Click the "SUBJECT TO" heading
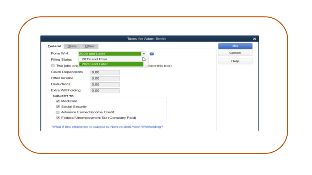Screen dimensions: 312x175 tap(63, 96)
